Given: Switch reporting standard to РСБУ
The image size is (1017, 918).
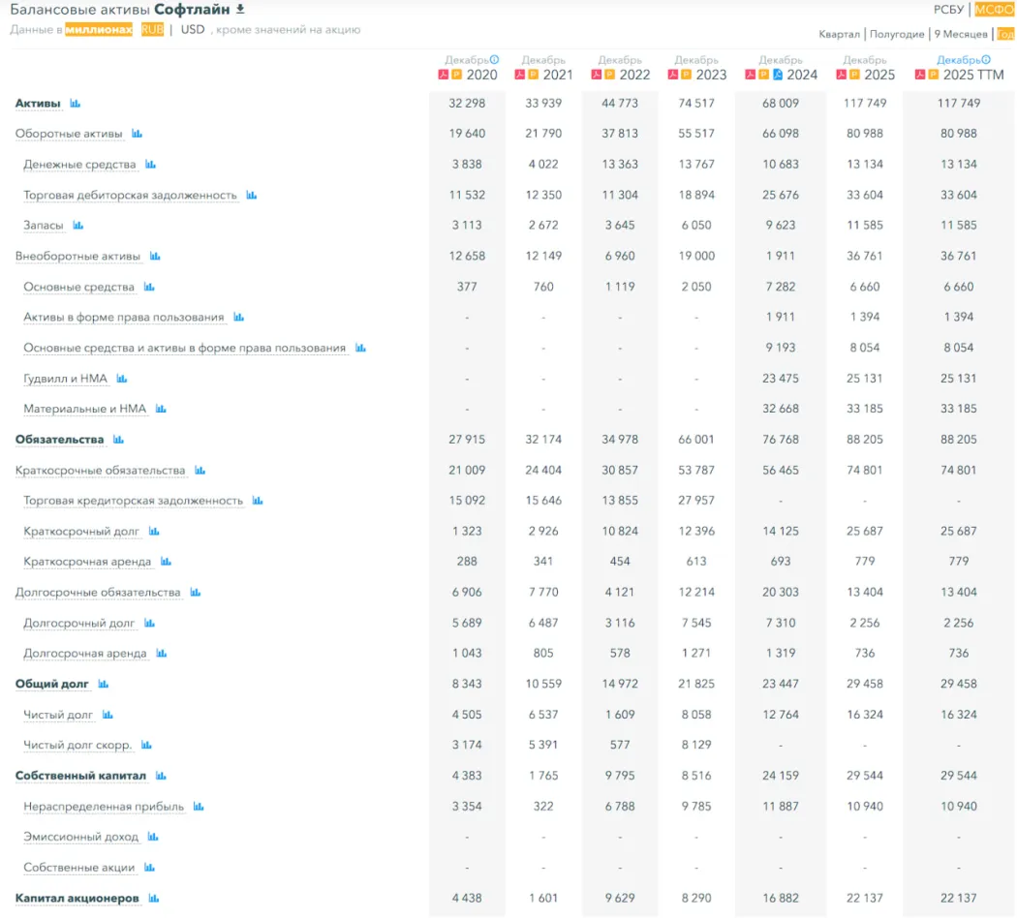Looking at the screenshot, I should [948, 10].
